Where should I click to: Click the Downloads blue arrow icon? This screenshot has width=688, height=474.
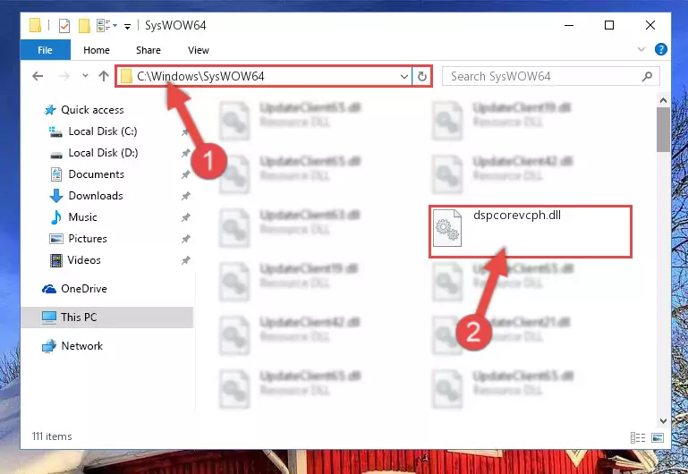[x=56, y=196]
